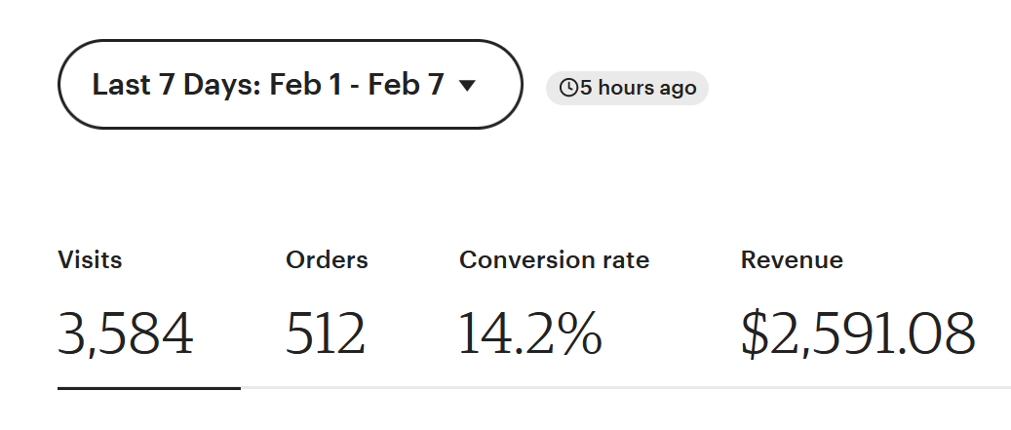Click the 3,584 visits figure
1011x430 pixels.
126,333
